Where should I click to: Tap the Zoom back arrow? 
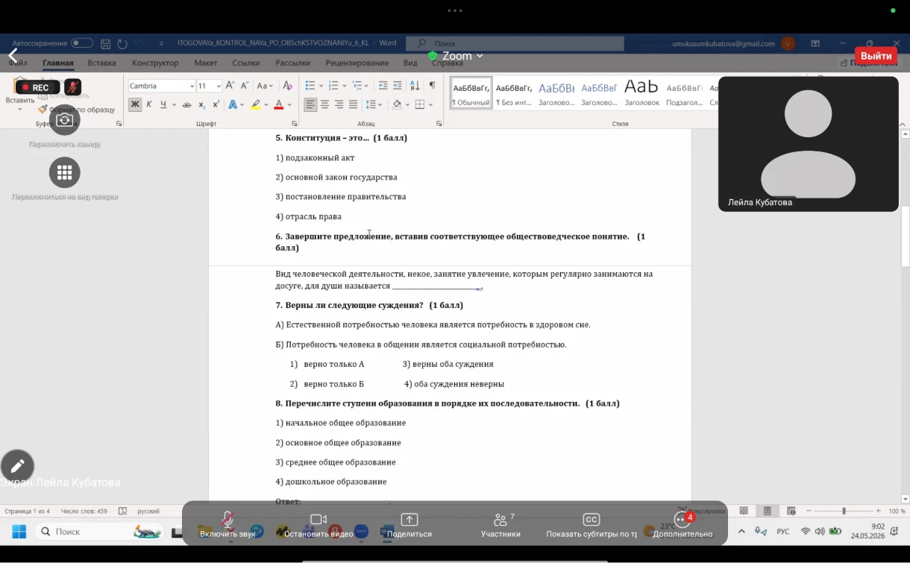(x=13, y=56)
